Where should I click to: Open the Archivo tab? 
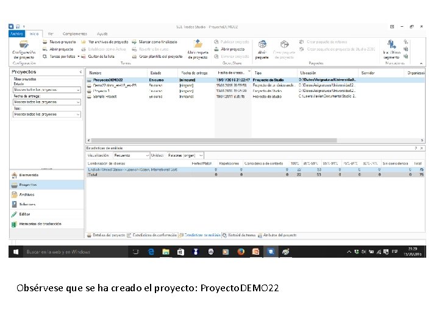click(x=16, y=34)
